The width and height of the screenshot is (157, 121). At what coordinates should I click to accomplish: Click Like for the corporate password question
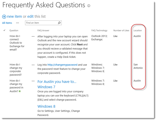115,65
